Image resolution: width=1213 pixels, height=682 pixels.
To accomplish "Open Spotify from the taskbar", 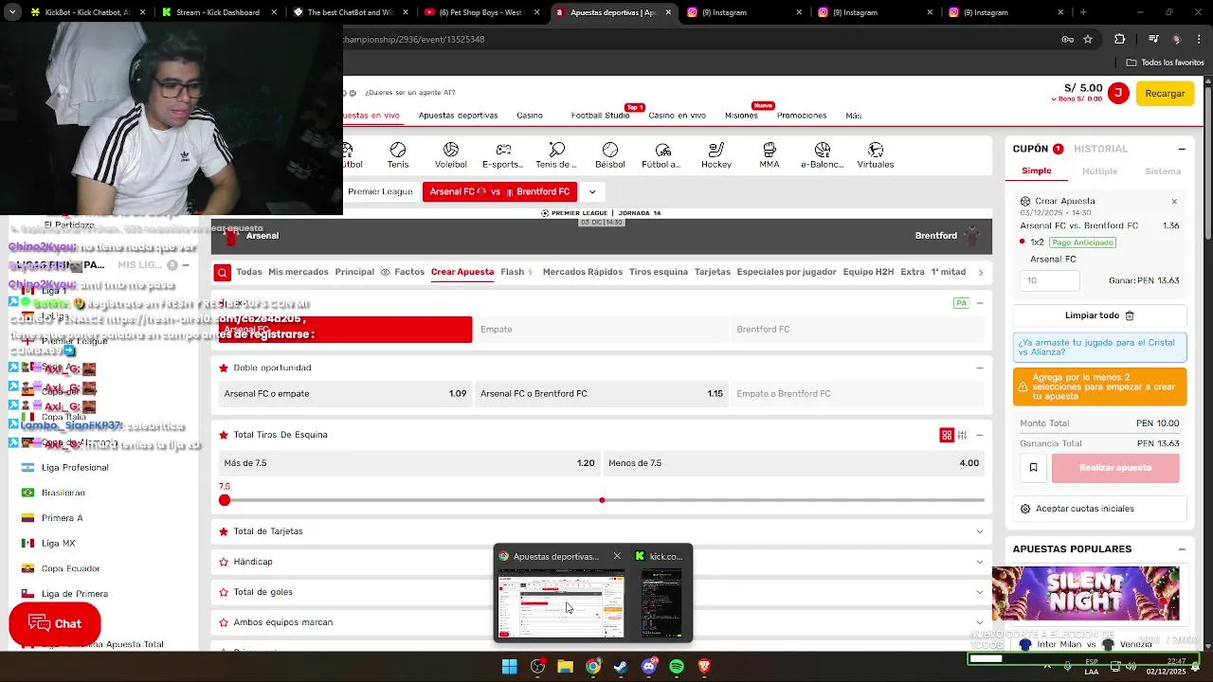I will tap(677, 667).
